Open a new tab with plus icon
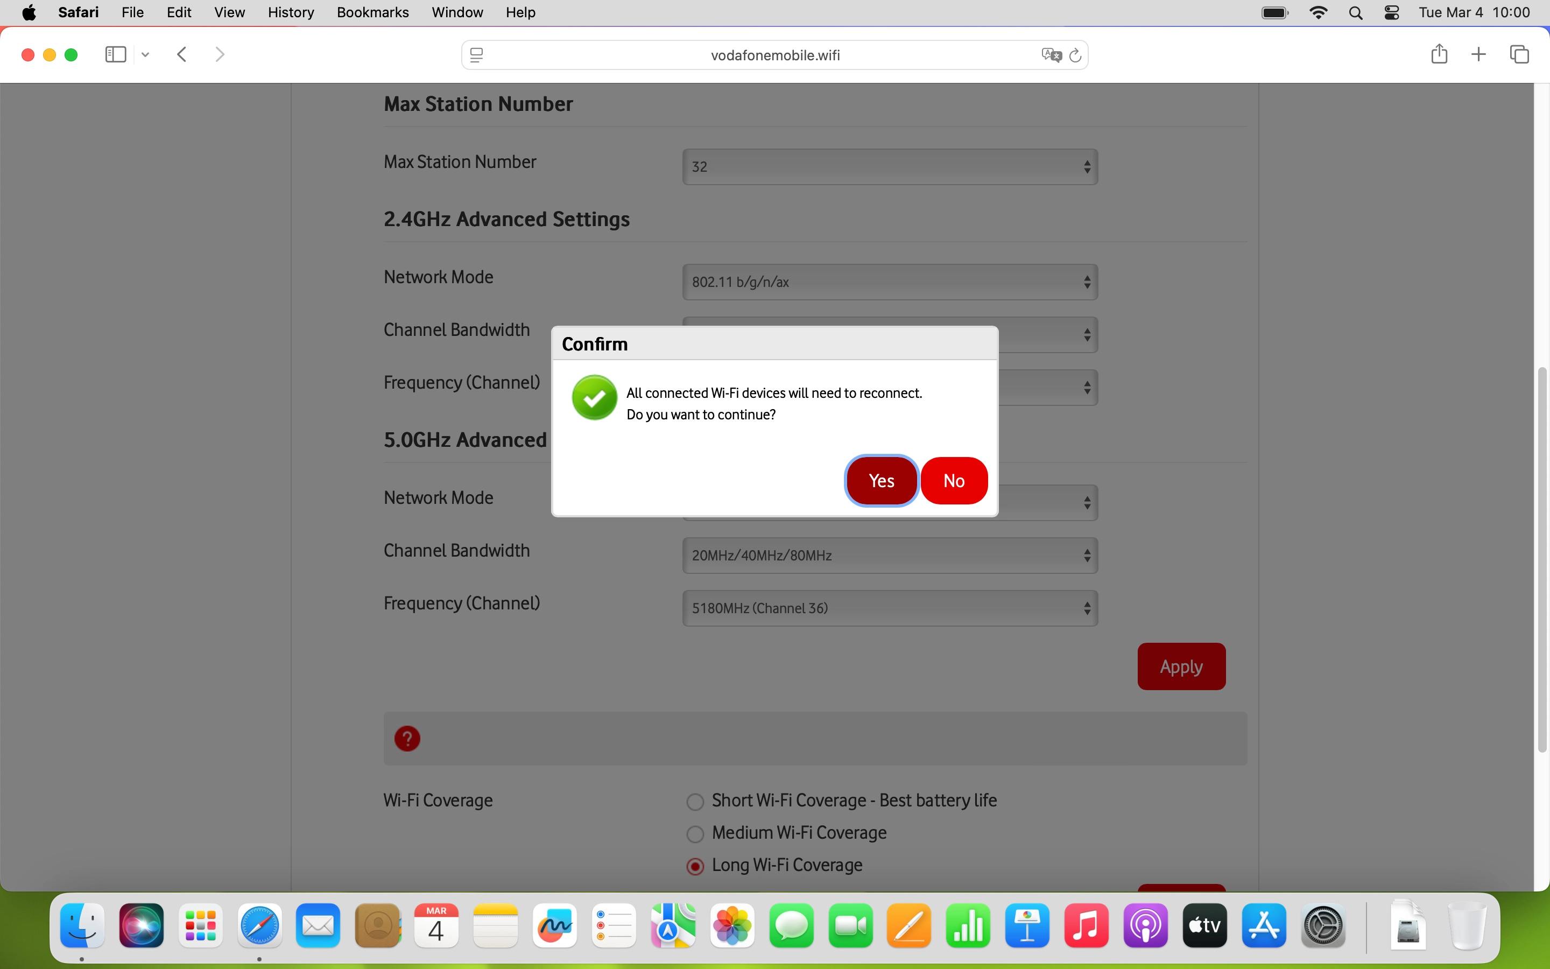 point(1478,54)
